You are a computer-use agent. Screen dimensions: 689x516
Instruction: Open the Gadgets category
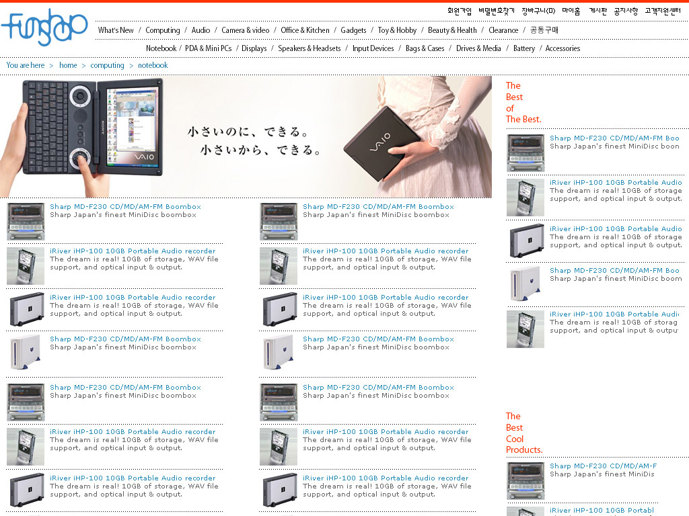coord(353,30)
